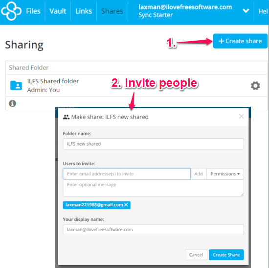The image size is (269, 268).
Task: Open the Files tab
Action: pos(33,11)
